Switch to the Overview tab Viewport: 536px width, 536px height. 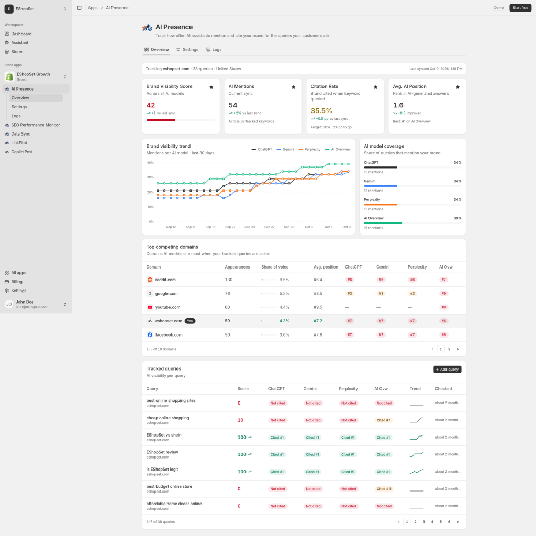(x=157, y=50)
